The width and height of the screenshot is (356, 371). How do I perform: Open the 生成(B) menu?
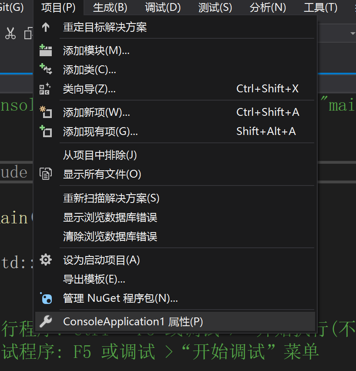click(x=110, y=7)
